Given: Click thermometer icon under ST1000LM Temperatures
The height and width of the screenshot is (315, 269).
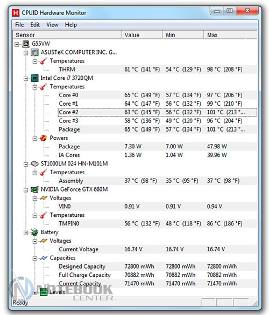Looking at the screenshot, I should (x=43, y=173).
